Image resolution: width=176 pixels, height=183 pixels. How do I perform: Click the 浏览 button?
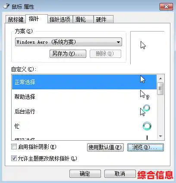pyautogui.click(x=145, y=147)
